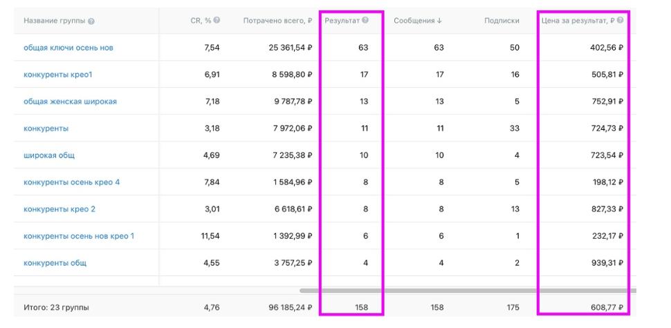Viewport: 671px width, 328px height.
Task: Open group конкуренты общ
Action: pyautogui.click(x=55, y=263)
